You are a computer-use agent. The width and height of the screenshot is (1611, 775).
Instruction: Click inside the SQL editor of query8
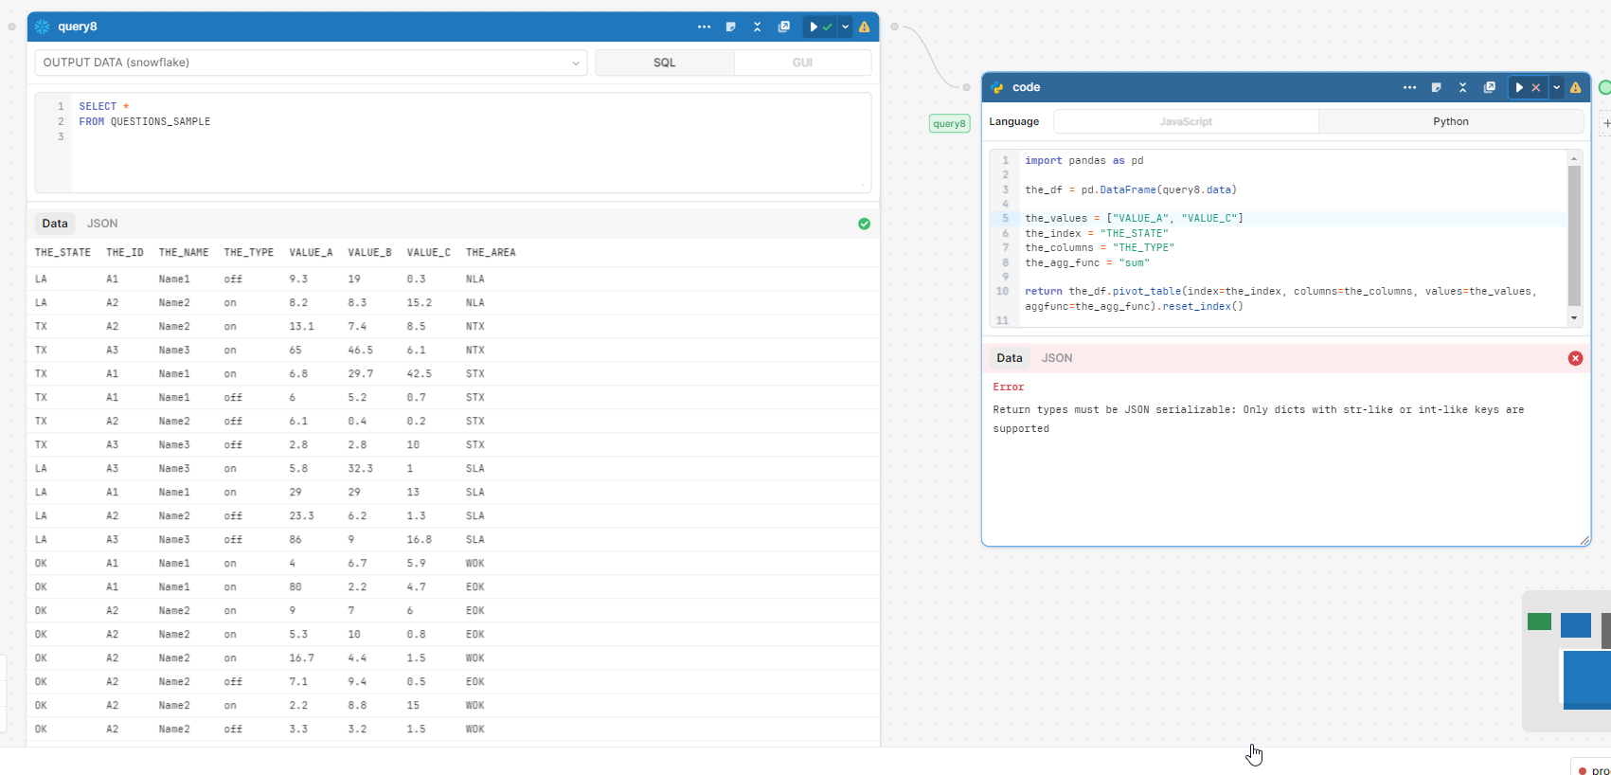(470, 142)
